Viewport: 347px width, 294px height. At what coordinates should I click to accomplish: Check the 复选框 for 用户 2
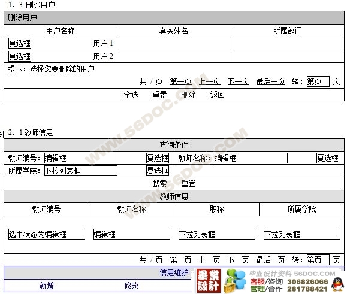pyautogui.click(x=20, y=56)
